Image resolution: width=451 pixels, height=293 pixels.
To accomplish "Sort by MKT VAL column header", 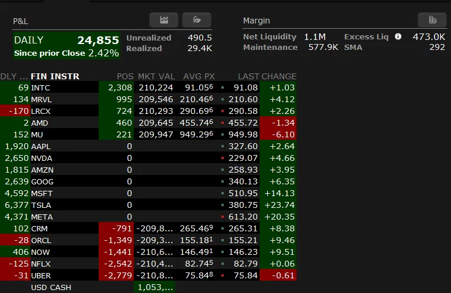I will click(x=156, y=76).
